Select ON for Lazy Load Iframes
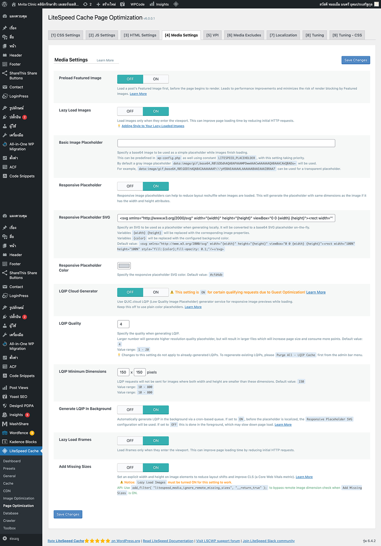The width and height of the screenshot is (381, 546). pos(156,441)
